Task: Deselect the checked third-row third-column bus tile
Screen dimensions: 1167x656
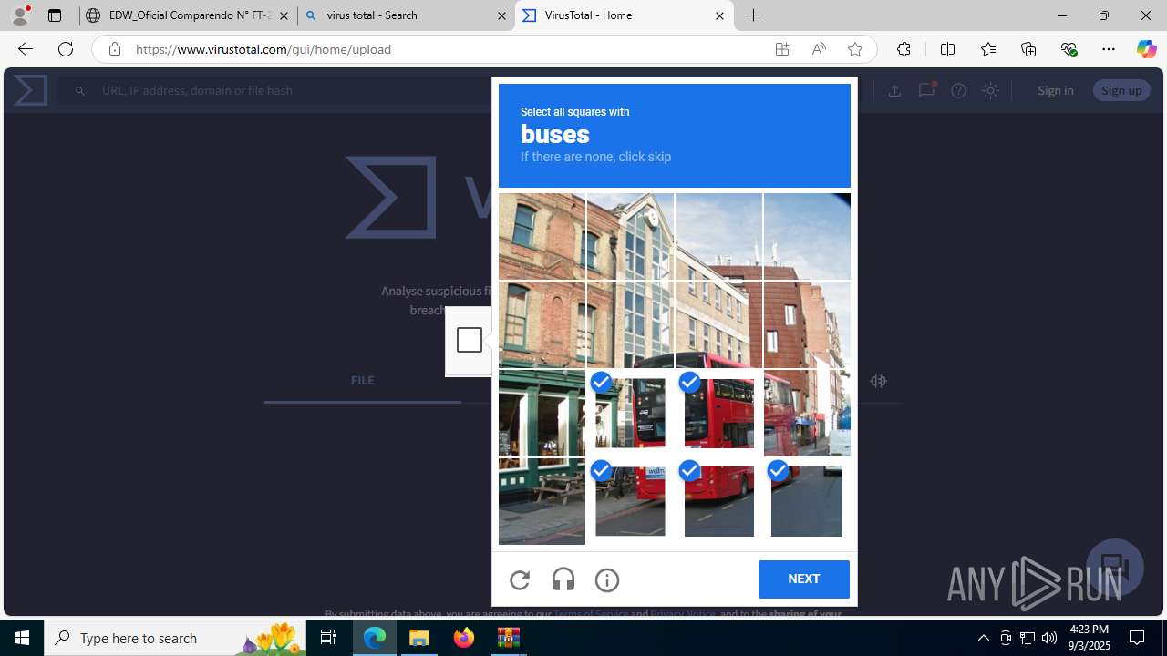Action: [718, 414]
